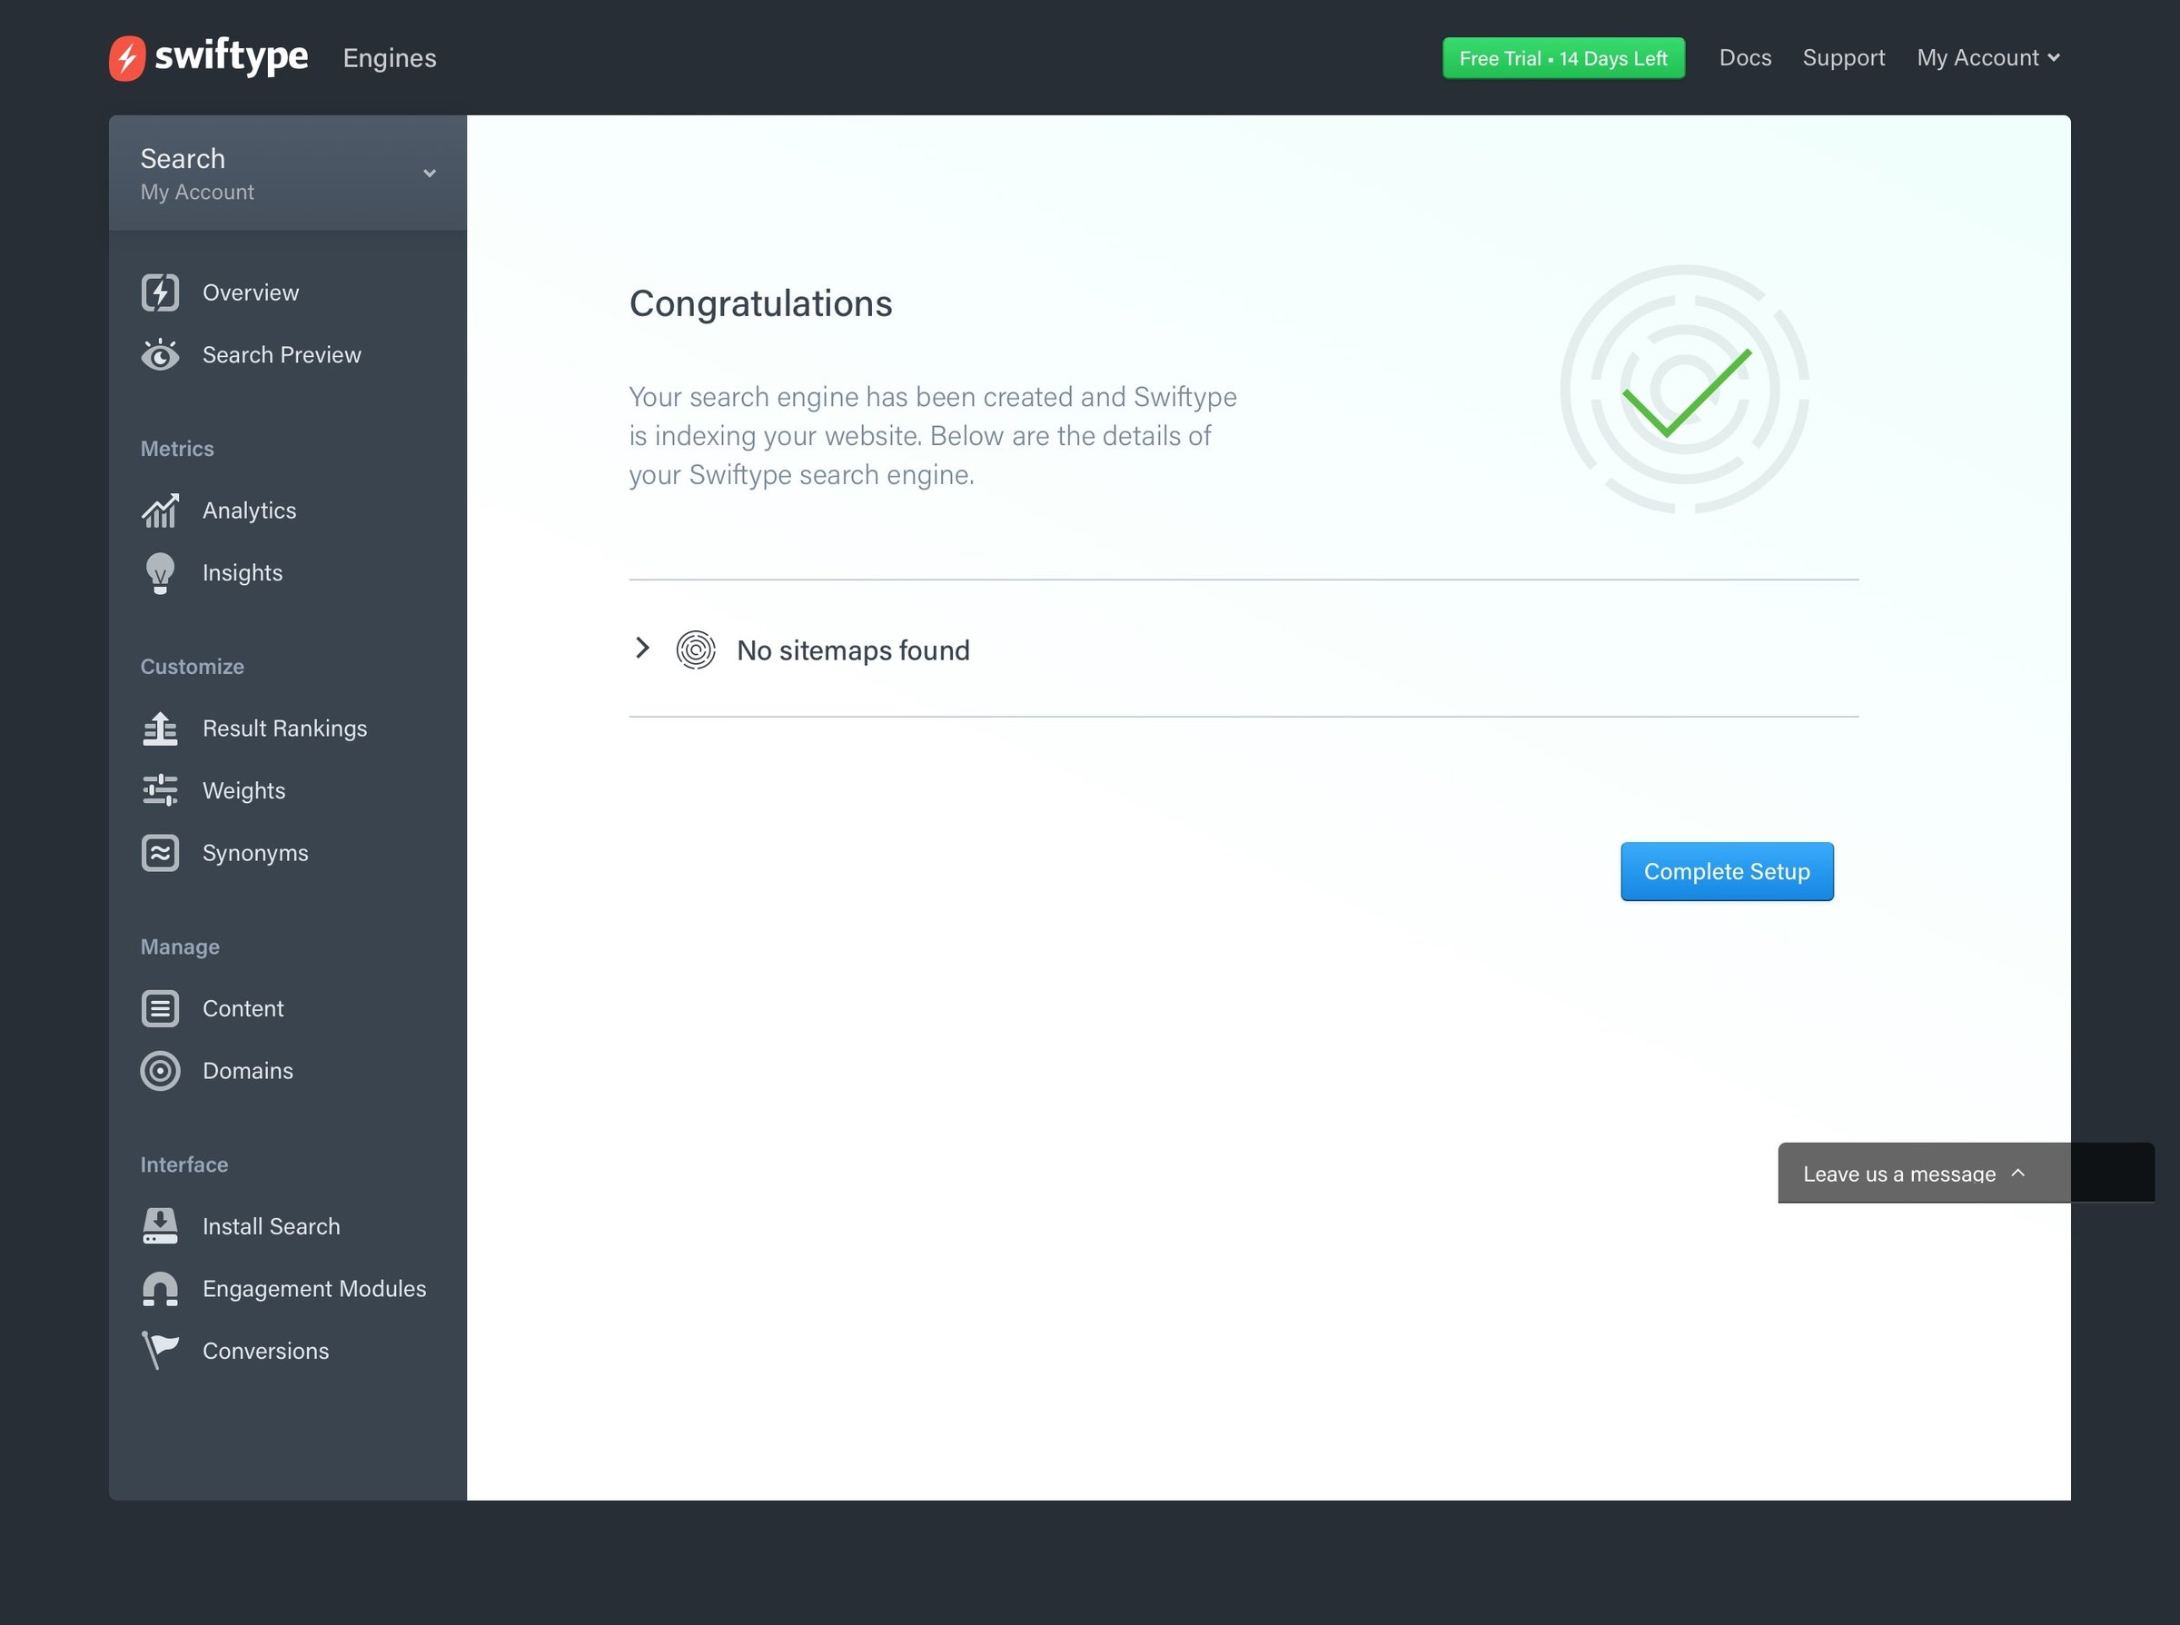Click the Complete Setup button
The height and width of the screenshot is (1625, 2180).
[1727, 871]
